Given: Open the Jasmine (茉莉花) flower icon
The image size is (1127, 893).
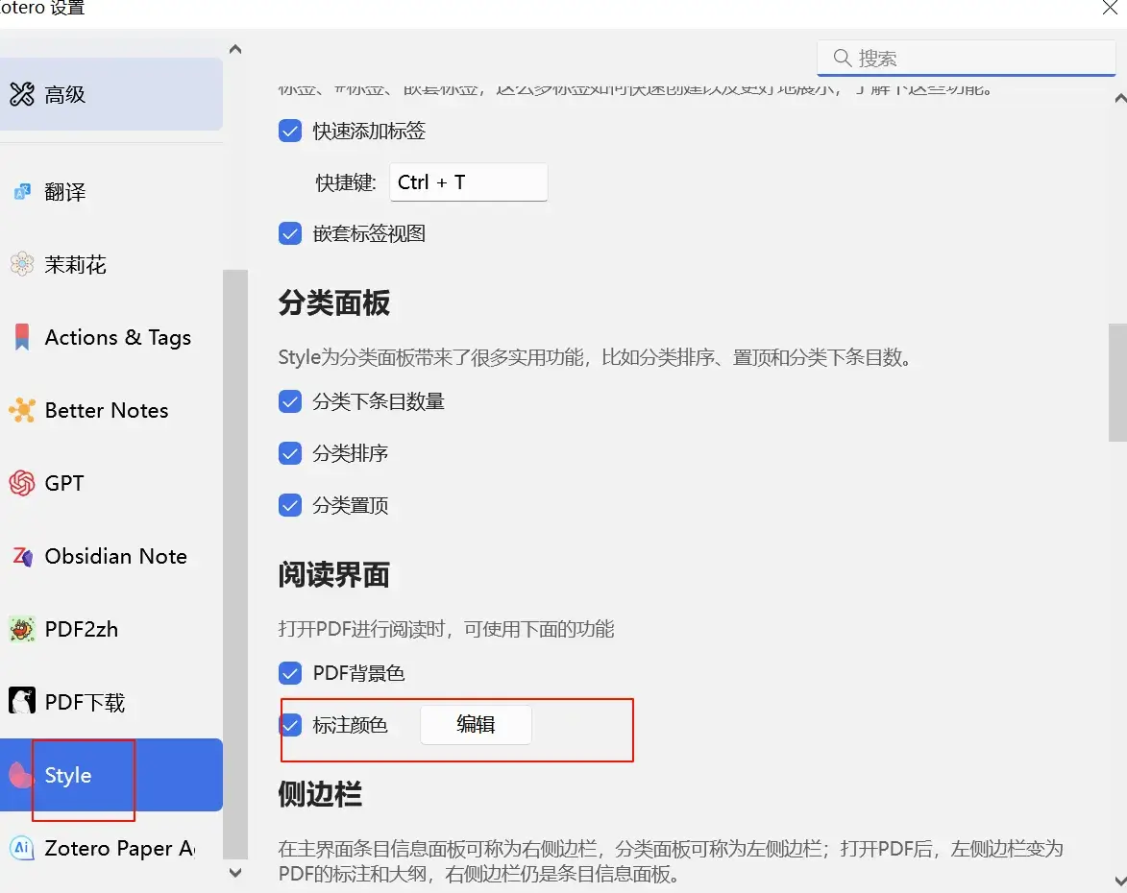Looking at the screenshot, I should [22, 264].
